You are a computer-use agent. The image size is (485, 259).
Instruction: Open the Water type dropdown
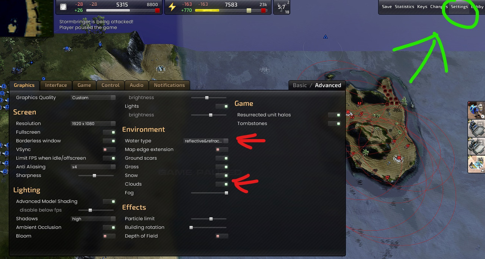pyautogui.click(x=206, y=141)
